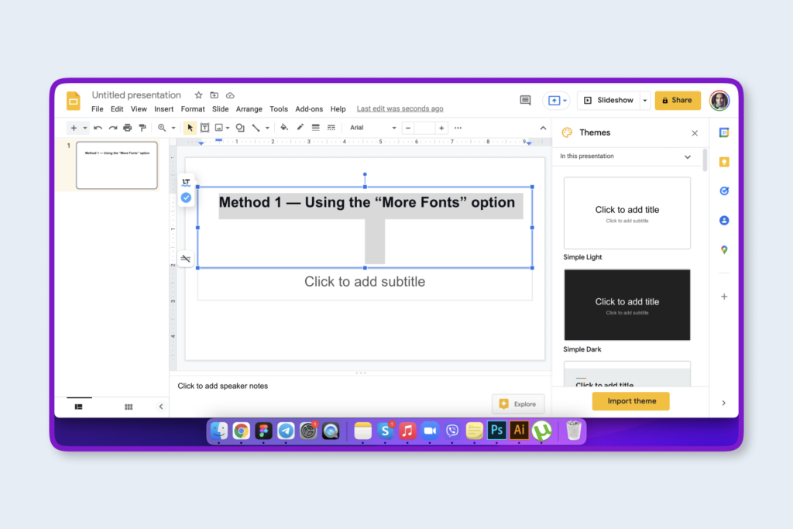Screen dimensions: 793x529
Task: Click the Share button
Action: 677,101
